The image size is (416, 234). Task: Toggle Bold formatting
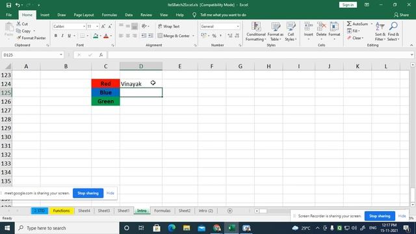tap(56, 36)
